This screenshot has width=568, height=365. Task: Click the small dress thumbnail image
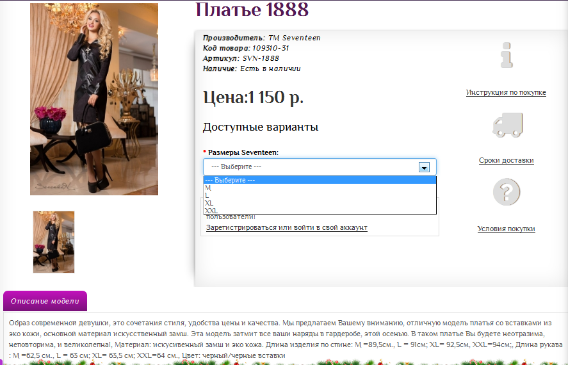54,242
